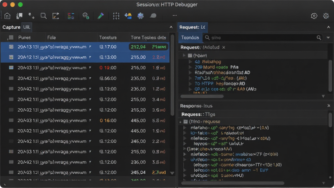
Task: Check the box on the 445,00 1.9 row
Action: tap(11, 131)
